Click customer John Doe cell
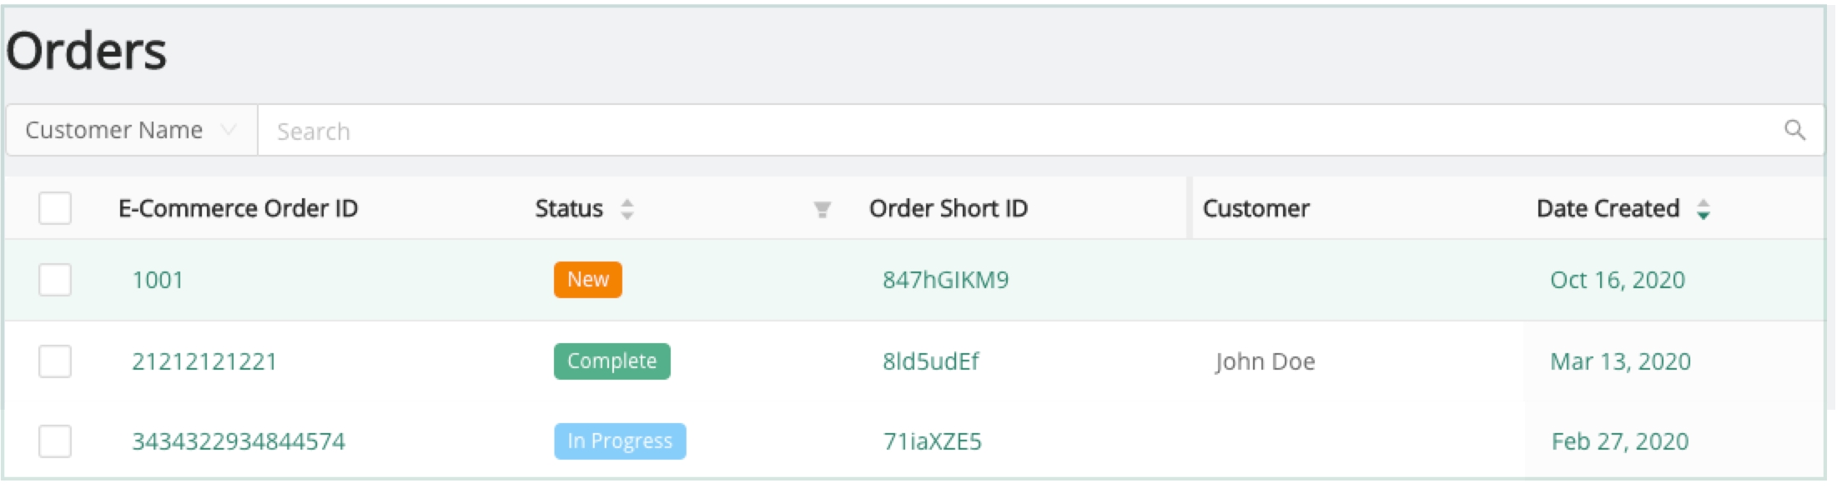 (x=1265, y=361)
